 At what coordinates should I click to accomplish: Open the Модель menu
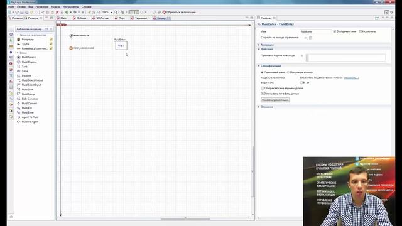(x=55, y=7)
